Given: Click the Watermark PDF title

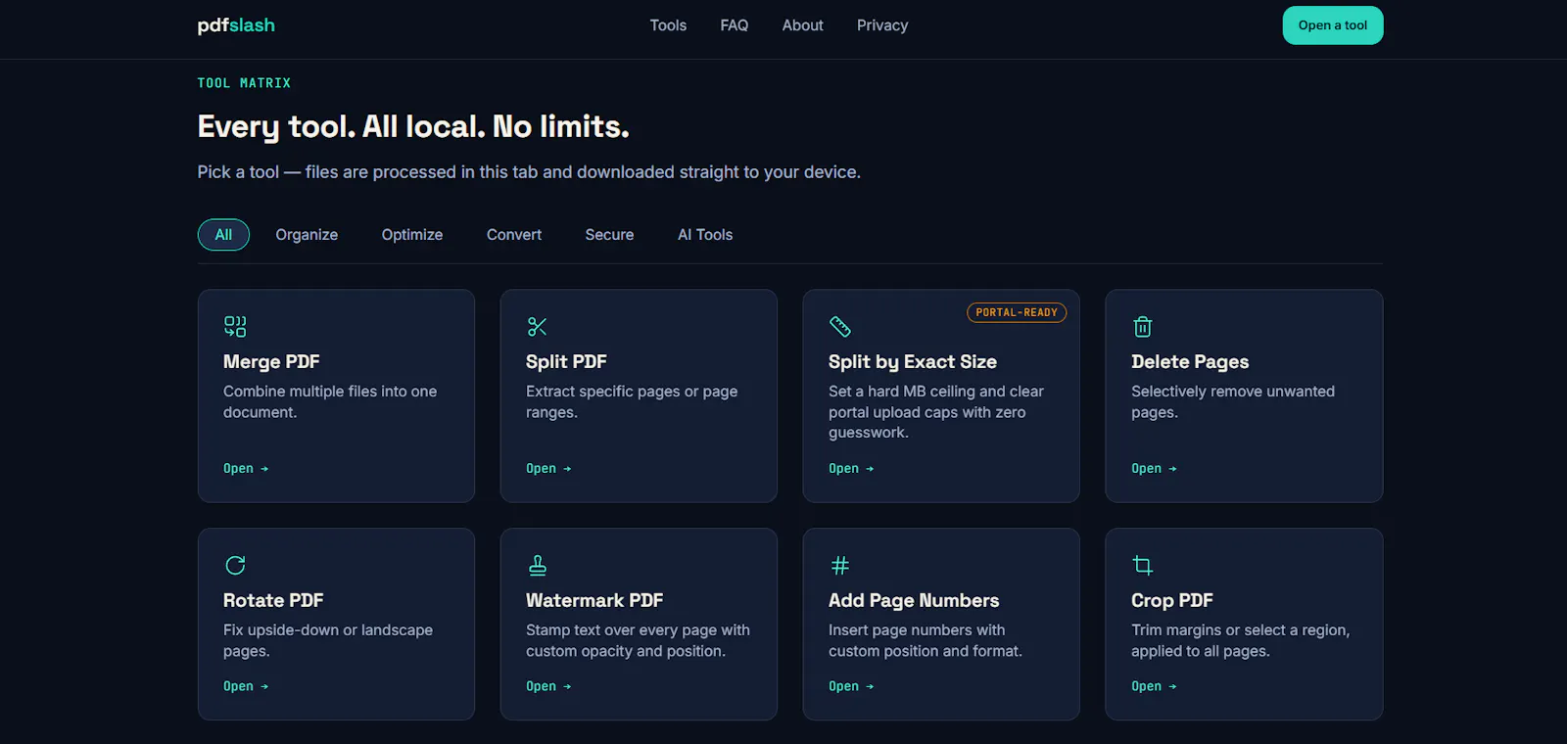Looking at the screenshot, I should [594, 601].
